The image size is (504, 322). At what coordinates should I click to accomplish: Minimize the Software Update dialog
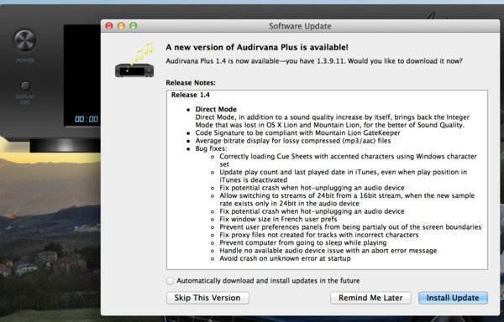[121, 26]
